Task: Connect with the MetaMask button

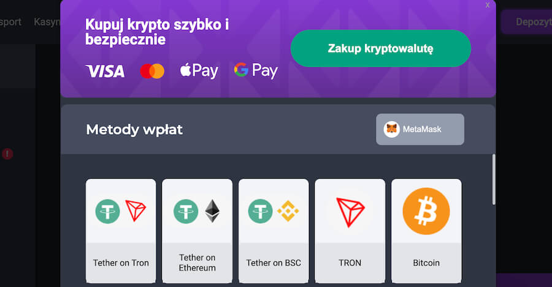Action: (x=420, y=129)
